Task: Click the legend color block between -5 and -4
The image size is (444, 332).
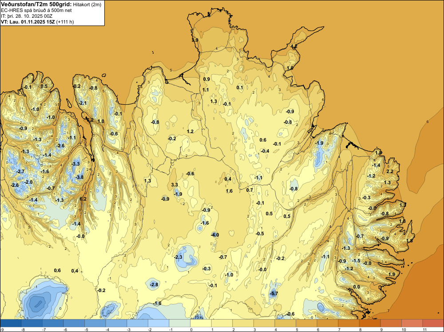Action: (95, 323)
